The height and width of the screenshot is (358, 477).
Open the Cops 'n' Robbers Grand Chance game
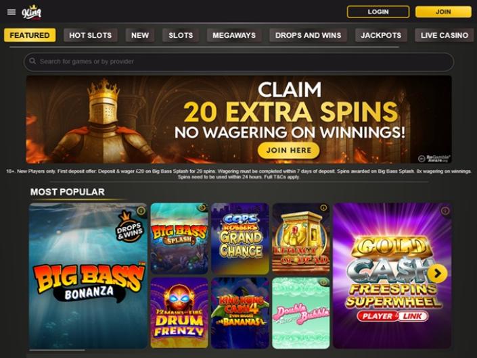coord(240,238)
